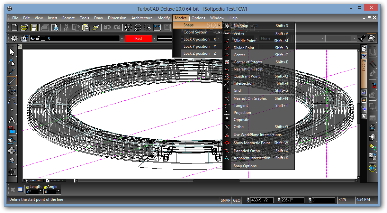387x213 pixels.
Task: Click the Design Director teacup icon
Action: (372, 38)
